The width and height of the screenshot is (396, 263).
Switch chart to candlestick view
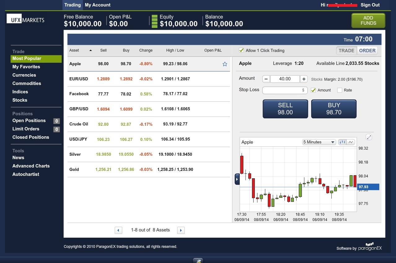pyautogui.click(x=342, y=142)
